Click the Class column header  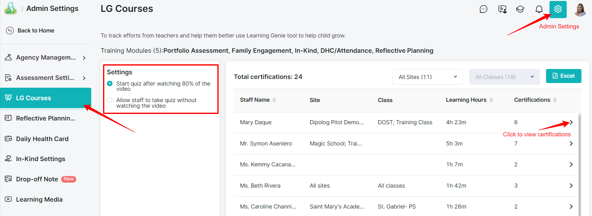(385, 100)
